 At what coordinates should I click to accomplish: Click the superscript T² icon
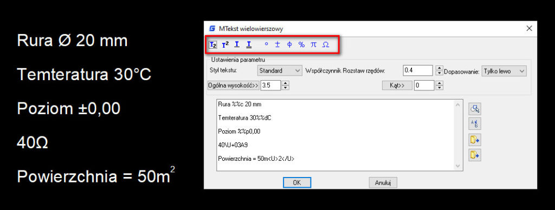point(225,44)
